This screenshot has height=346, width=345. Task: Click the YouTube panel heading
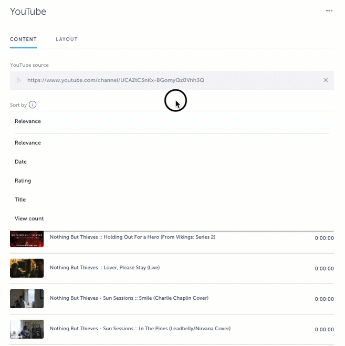(28, 12)
